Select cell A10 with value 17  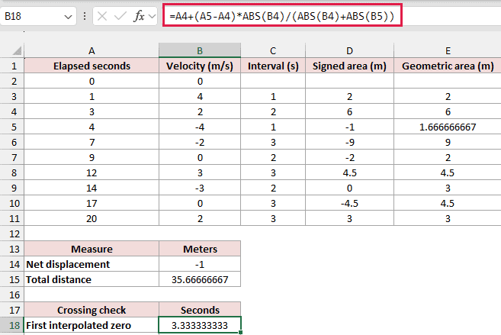pos(92,203)
